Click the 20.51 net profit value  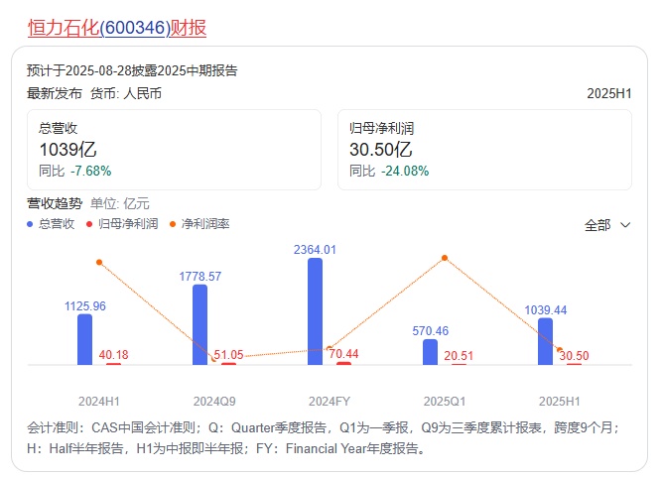coord(459,356)
